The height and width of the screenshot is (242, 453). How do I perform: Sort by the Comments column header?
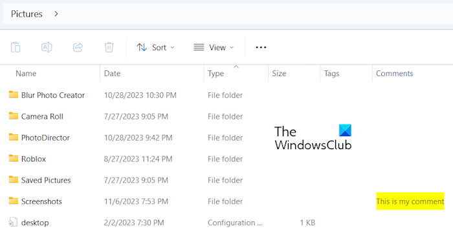tap(394, 74)
